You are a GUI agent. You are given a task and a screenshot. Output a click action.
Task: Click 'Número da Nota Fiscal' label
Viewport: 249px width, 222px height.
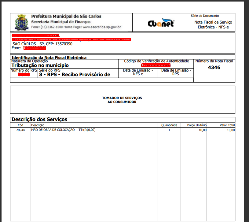[214, 61]
